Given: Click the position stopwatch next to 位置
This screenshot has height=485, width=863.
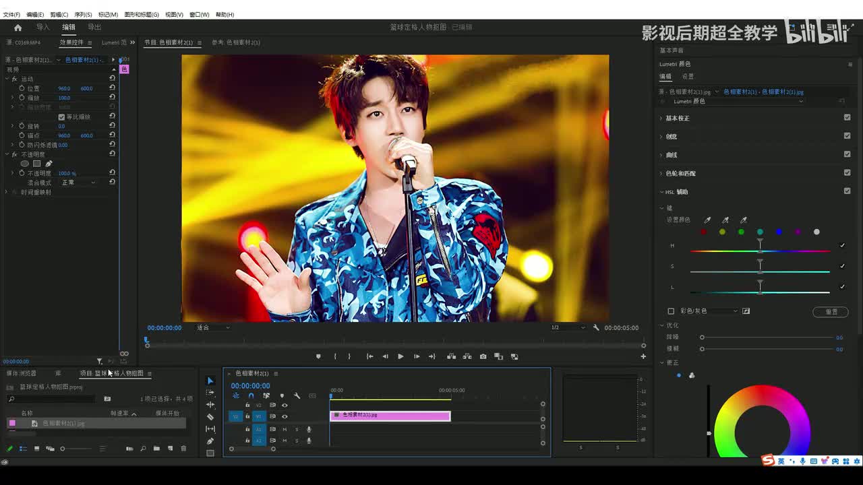Looking at the screenshot, I should pyautogui.click(x=22, y=88).
